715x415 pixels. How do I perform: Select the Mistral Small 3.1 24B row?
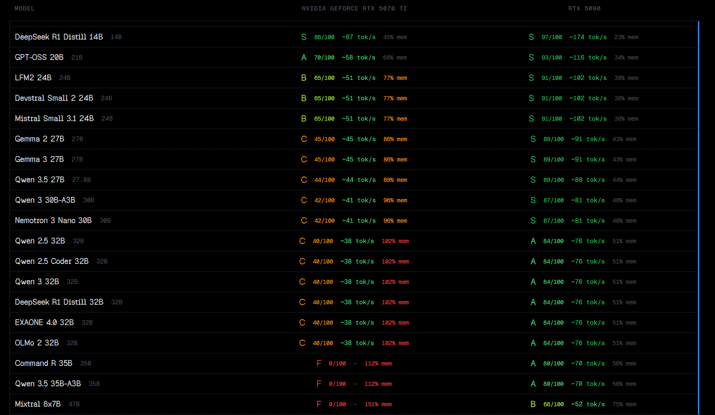54,119
